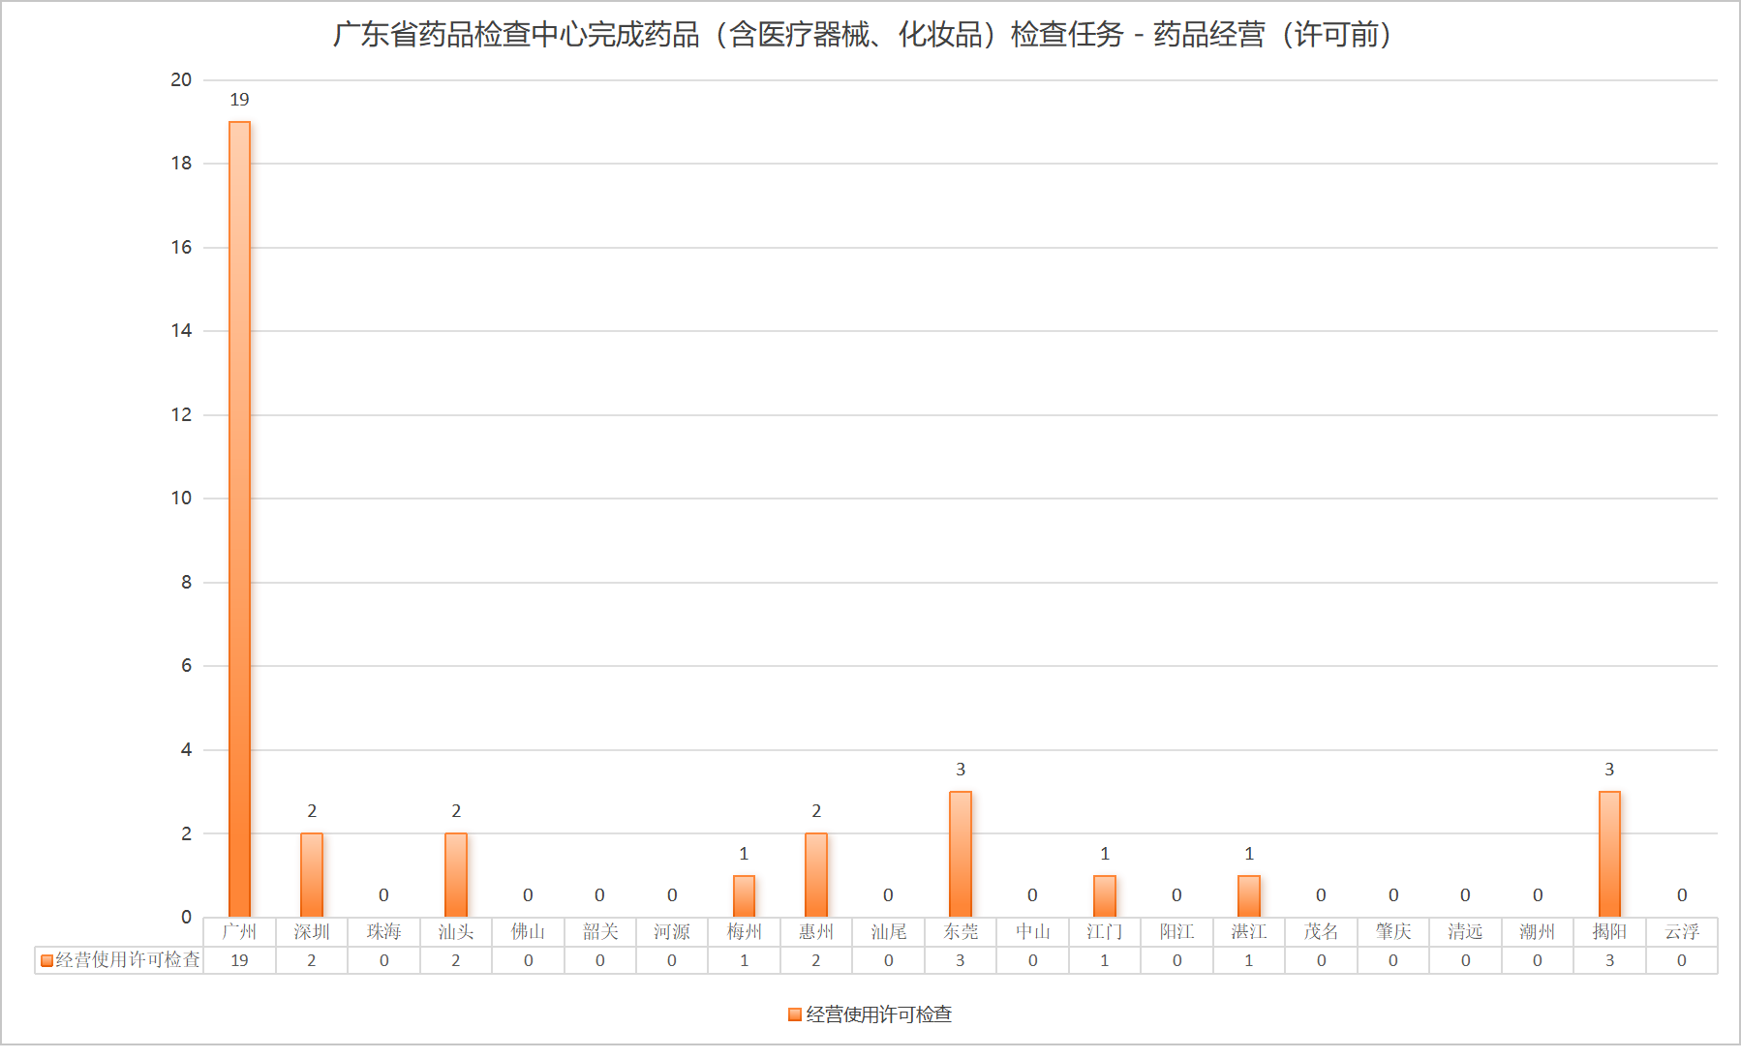The height and width of the screenshot is (1059, 1741).
Task: Click the table cell 1 under 江门
Action: coord(1105,960)
